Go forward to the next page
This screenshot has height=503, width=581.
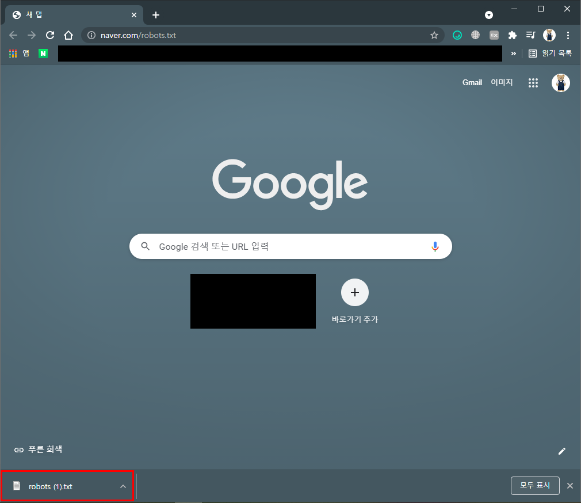(x=32, y=35)
